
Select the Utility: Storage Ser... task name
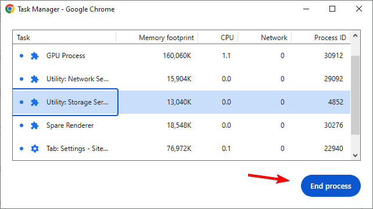coord(77,102)
